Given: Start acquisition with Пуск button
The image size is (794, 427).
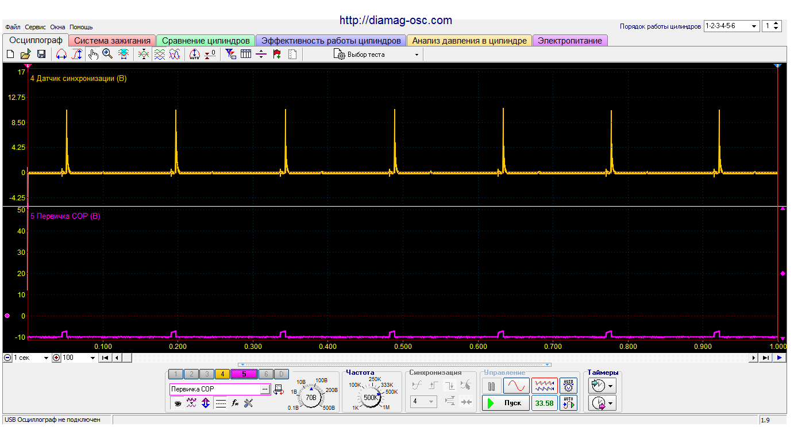Looking at the screenshot, I should click(x=506, y=403).
